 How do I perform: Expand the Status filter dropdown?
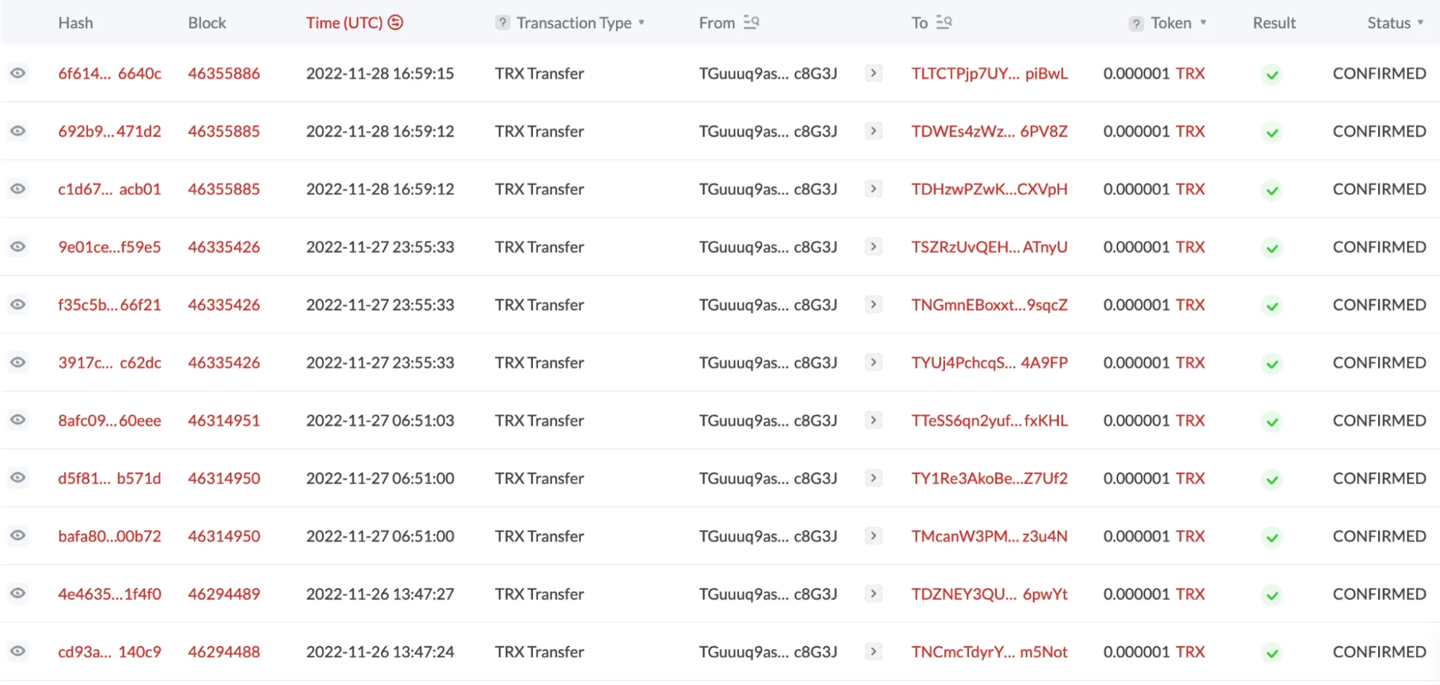coord(1421,23)
